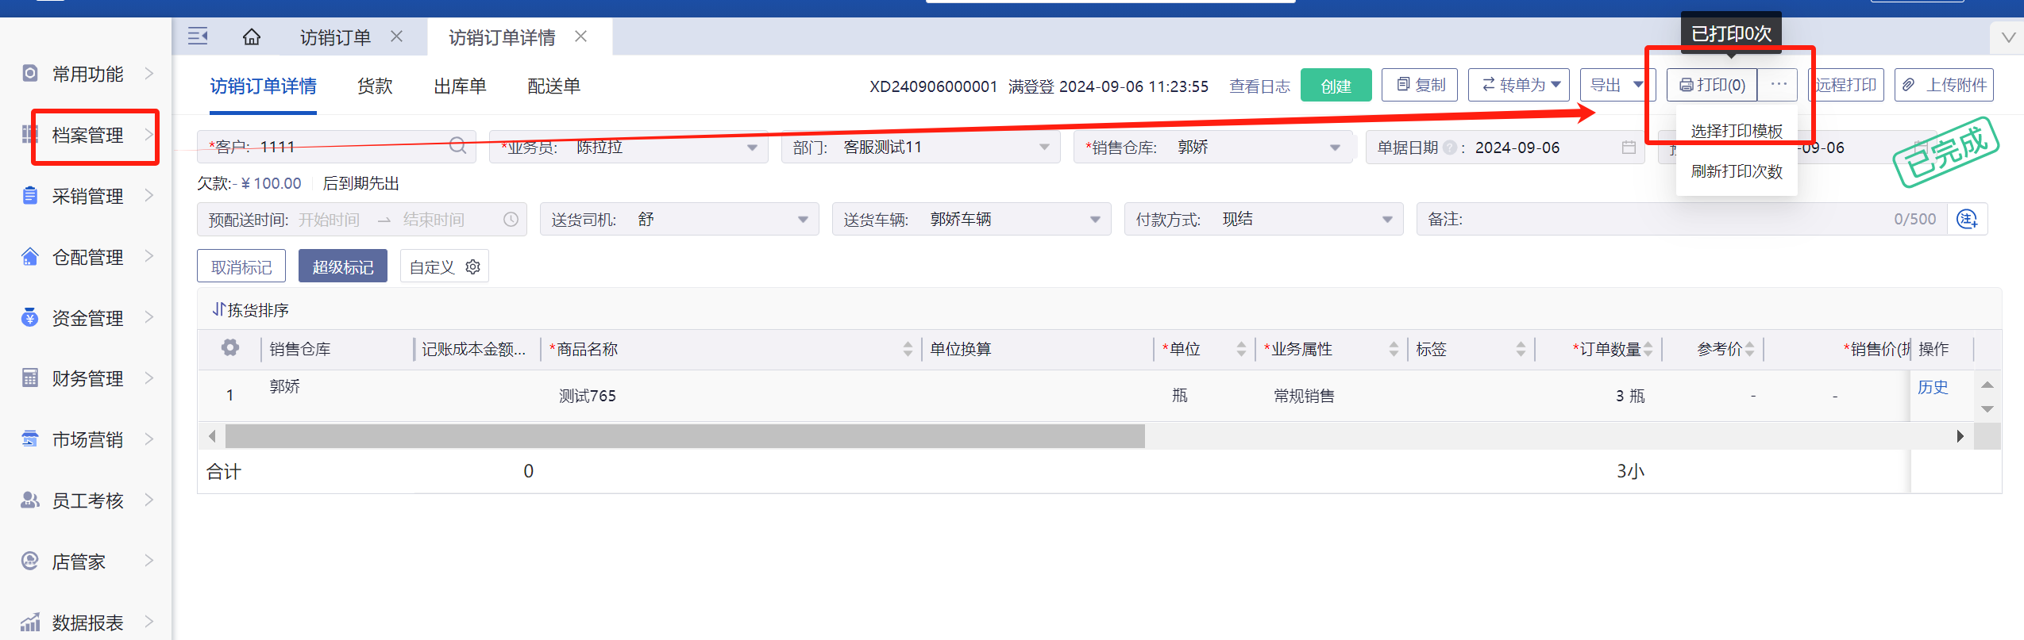This screenshot has height=640, width=2024.
Task: Open the table column settings gear
Action: [x=230, y=348]
